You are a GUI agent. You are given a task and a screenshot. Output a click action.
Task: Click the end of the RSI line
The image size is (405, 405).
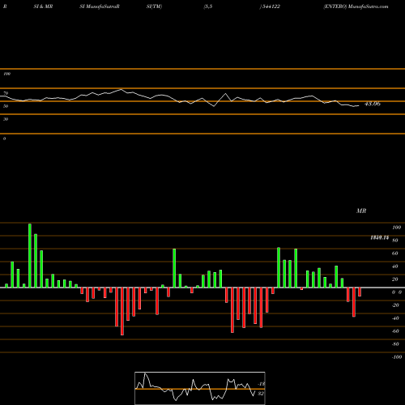tap(359, 105)
